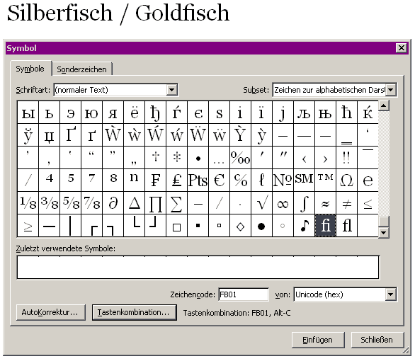This screenshot has height=361, width=415.
Task: Choose the summation Sigma symbol
Action: pyautogui.click(x=176, y=203)
